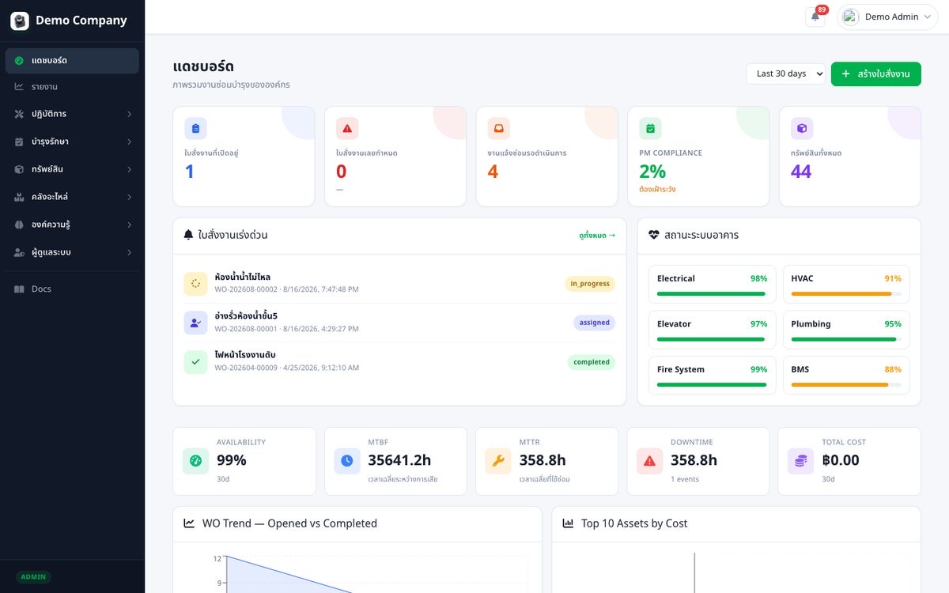Open รายงาน in the sidebar

(72, 86)
